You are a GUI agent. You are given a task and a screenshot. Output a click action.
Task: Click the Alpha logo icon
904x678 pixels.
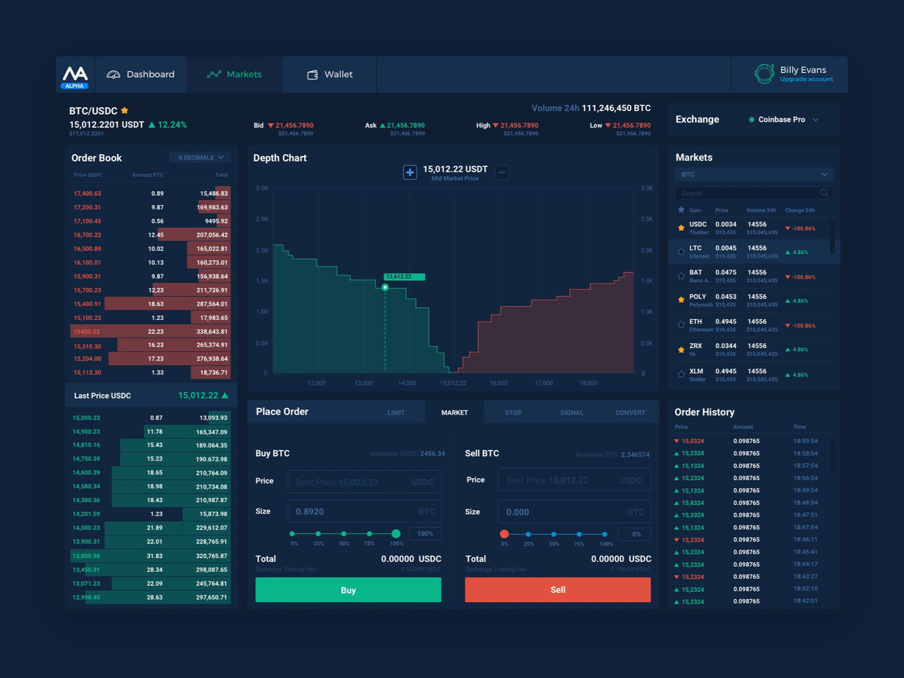point(75,77)
